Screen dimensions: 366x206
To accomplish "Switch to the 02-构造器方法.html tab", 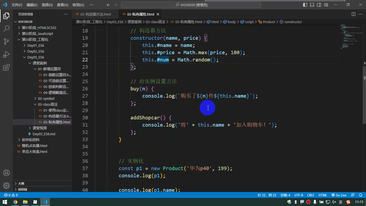I will pos(96,14).
